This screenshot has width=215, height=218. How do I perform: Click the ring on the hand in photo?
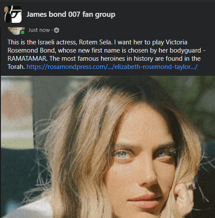coord(191,186)
